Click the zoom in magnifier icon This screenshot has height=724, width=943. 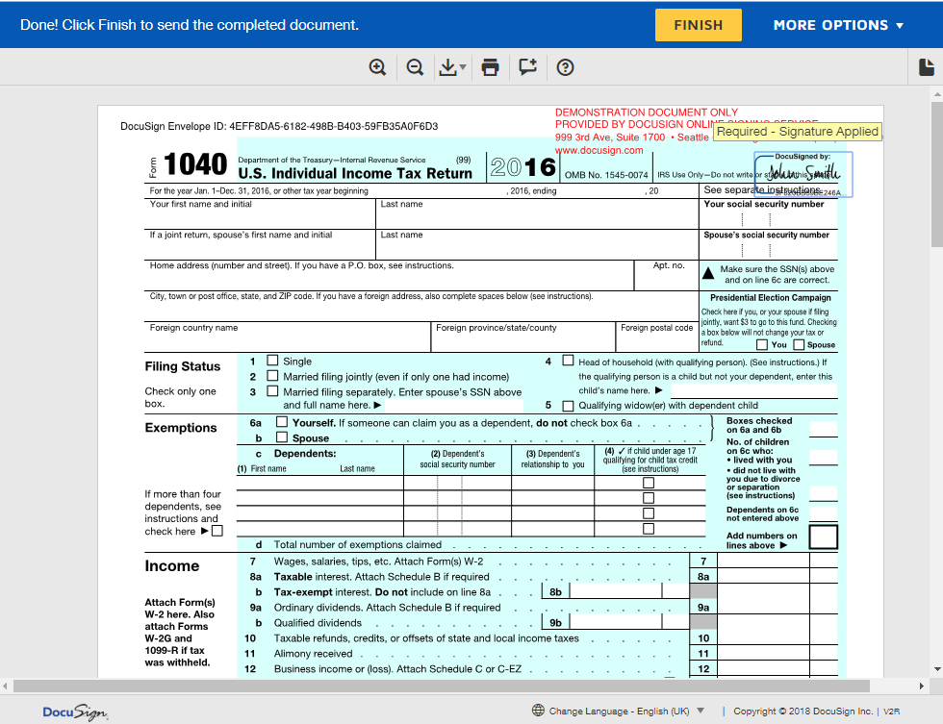[377, 67]
